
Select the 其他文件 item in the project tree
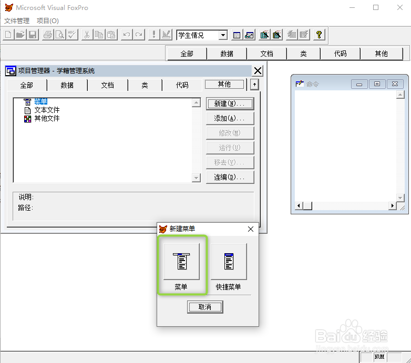47,118
